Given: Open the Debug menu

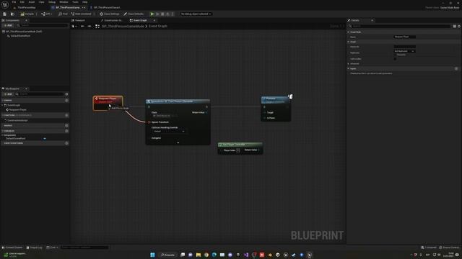Looking at the screenshot, I should (52, 2).
